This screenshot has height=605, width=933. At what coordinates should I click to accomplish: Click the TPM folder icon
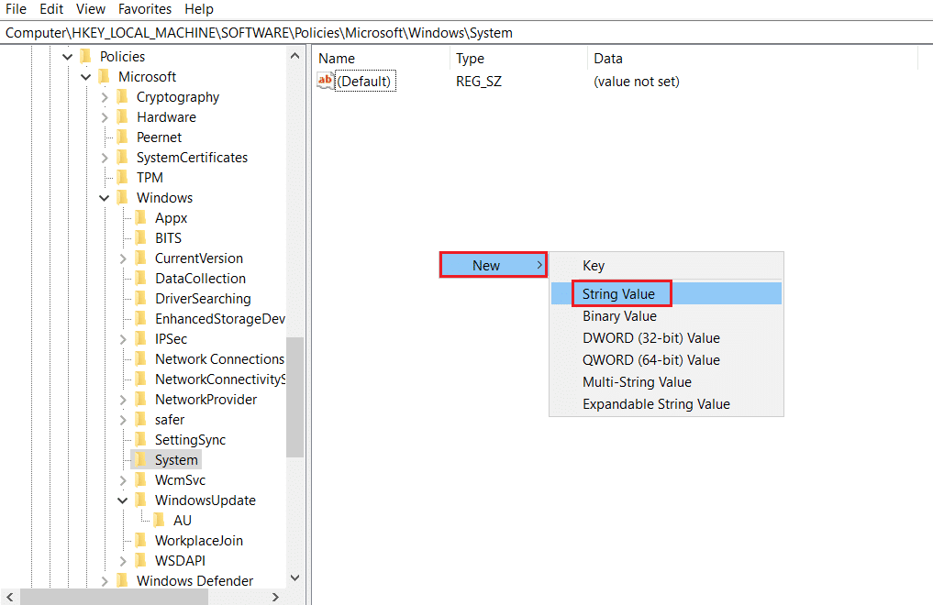point(123,178)
